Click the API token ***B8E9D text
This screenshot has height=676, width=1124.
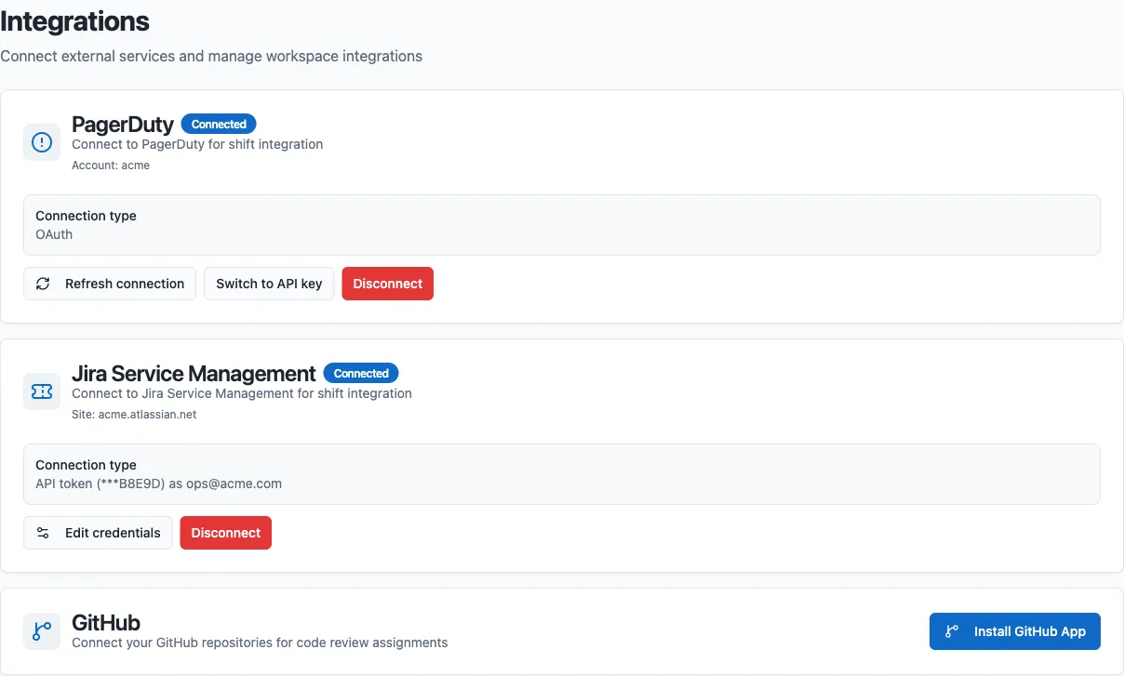click(x=158, y=484)
